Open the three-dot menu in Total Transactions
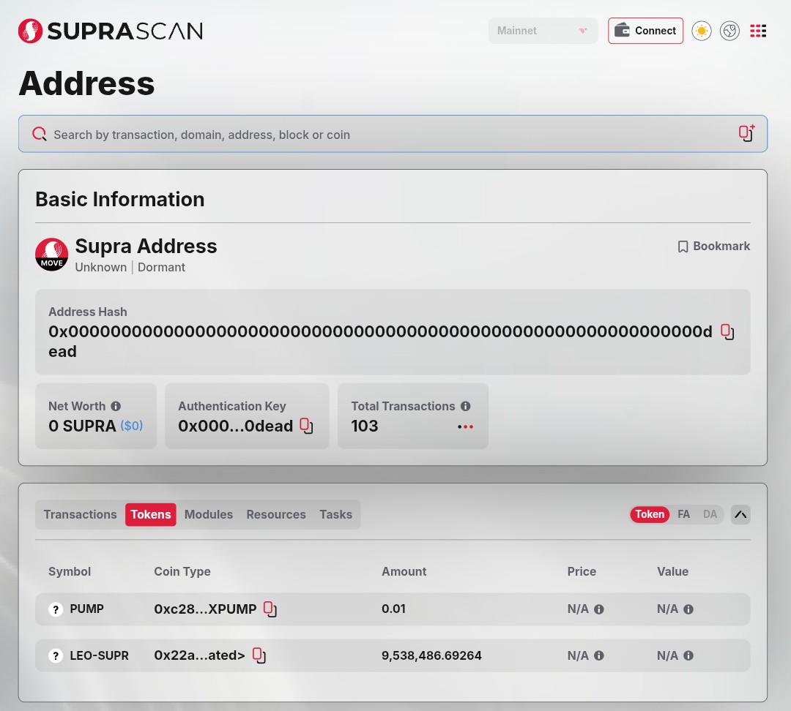 (465, 426)
